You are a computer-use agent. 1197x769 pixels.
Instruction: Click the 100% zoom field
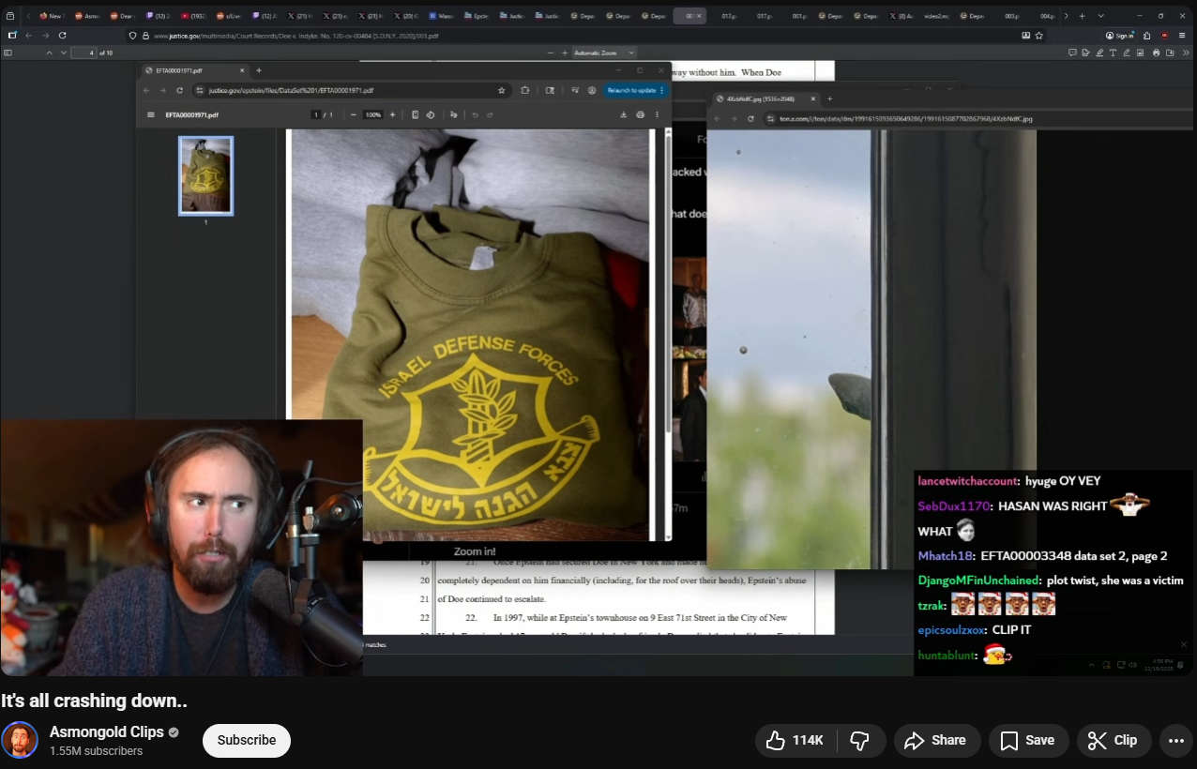372,114
